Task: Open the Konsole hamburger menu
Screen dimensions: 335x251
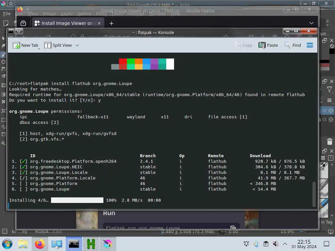Action: (x=310, y=45)
